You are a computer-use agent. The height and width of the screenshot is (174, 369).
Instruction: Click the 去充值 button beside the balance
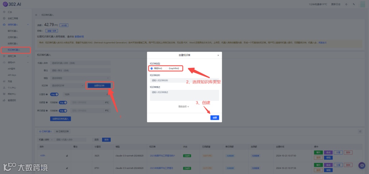click(x=64, y=25)
